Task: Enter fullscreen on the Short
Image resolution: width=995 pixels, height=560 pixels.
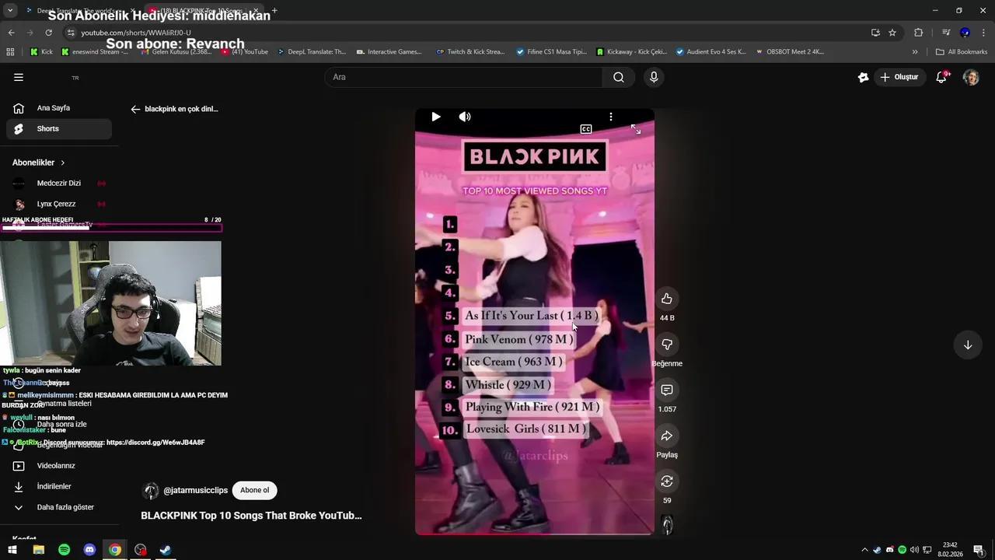Action: (x=636, y=129)
